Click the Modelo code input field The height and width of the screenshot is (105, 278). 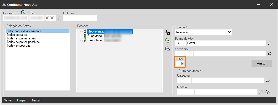click(185, 92)
